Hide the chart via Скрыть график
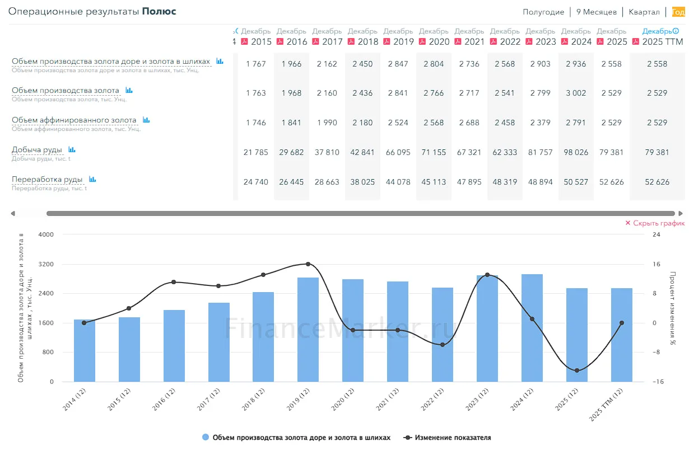689x451 pixels. (655, 223)
